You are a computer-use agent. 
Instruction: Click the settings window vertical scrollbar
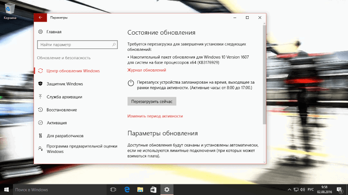[x=264, y=74]
